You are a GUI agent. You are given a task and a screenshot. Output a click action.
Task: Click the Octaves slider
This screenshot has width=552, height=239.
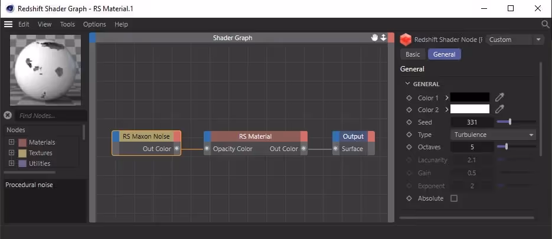tap(516, 146)
